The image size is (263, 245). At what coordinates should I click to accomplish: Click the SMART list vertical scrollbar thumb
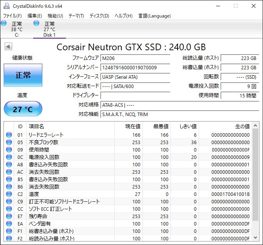(x=256, y=174)
